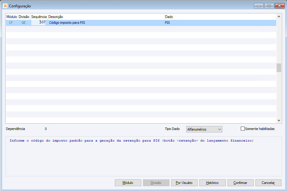Click the Dado column header
Viewport: 287px width, 191px height.
[220, 17]
